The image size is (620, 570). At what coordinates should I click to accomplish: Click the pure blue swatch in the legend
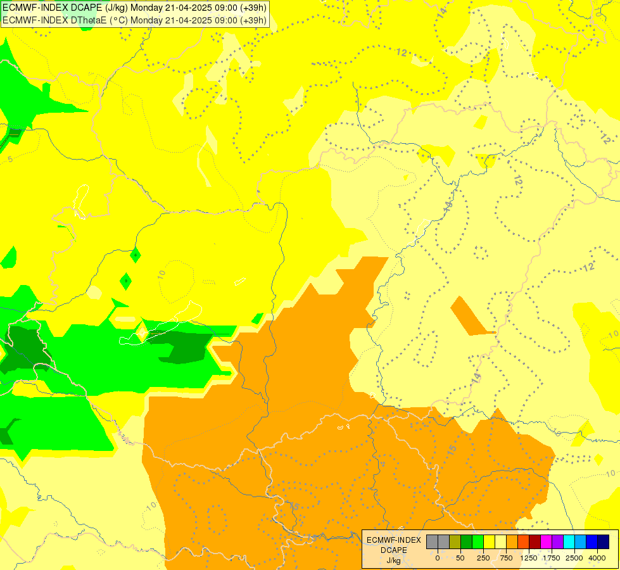coord(592,541)
